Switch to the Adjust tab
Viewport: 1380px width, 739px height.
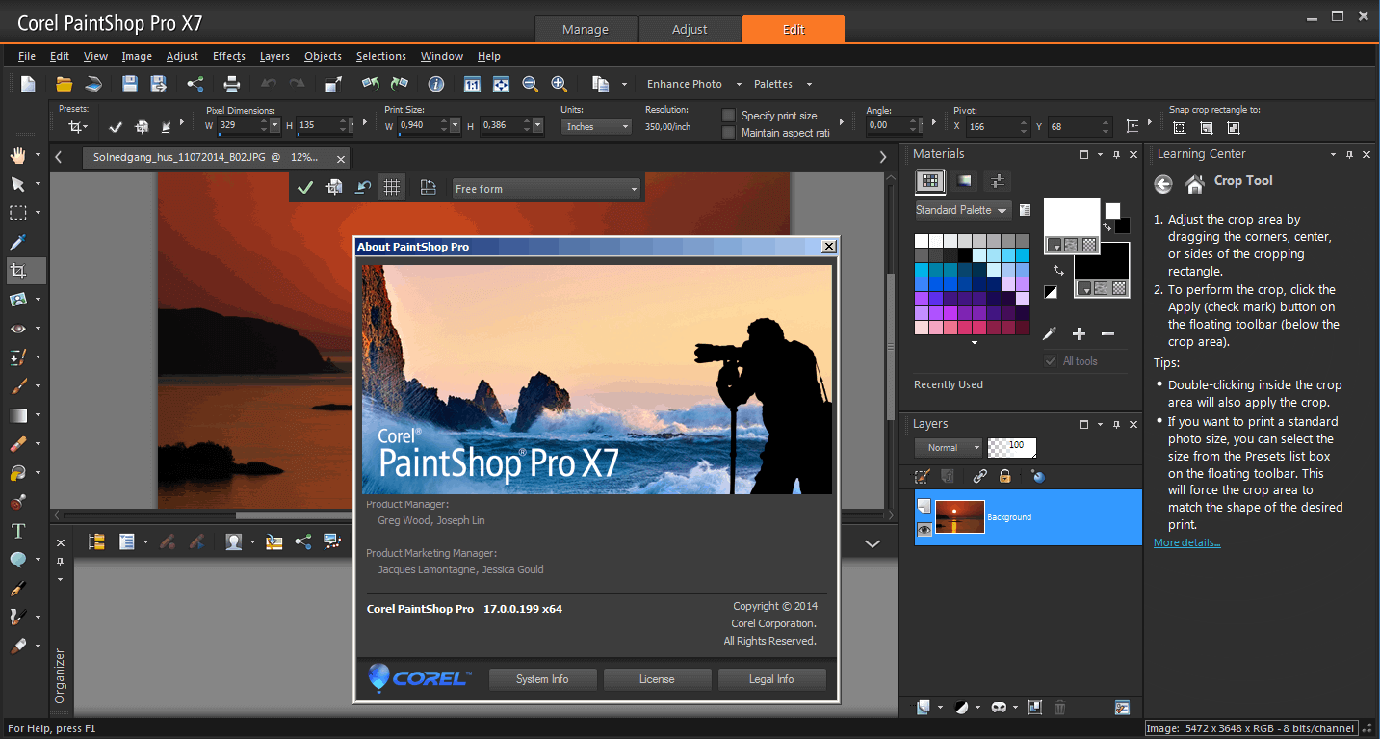click(x=690, y=28)
